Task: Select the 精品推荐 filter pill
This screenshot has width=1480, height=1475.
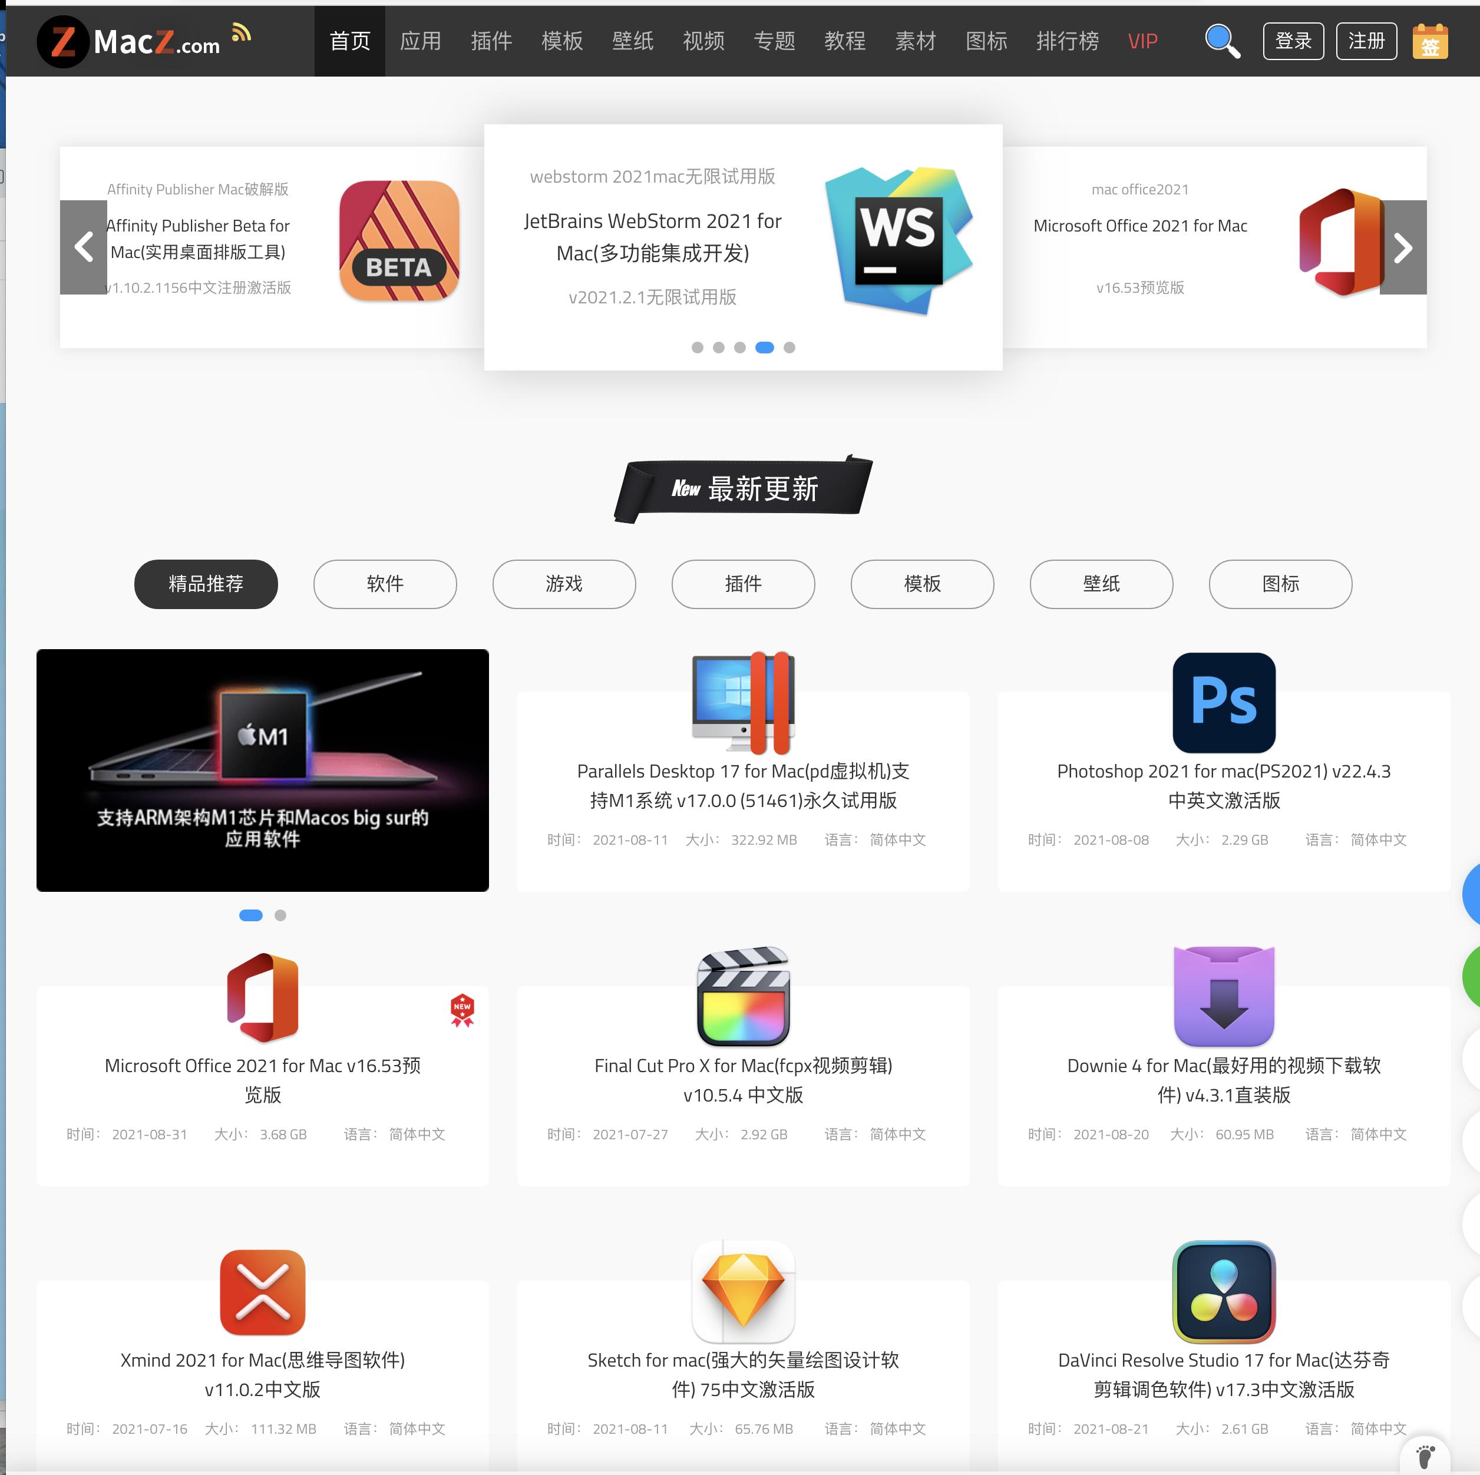Action: (x=206, y=584)
